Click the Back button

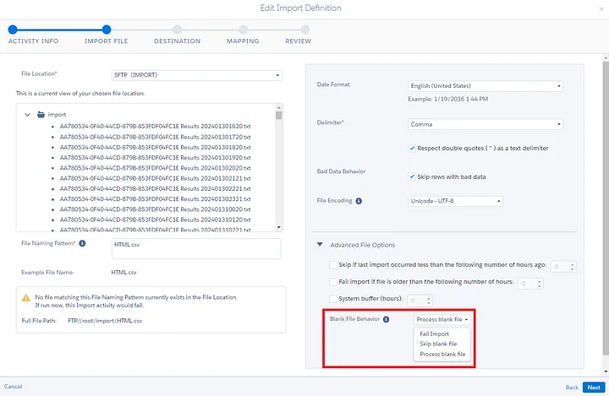pos(572,387)
